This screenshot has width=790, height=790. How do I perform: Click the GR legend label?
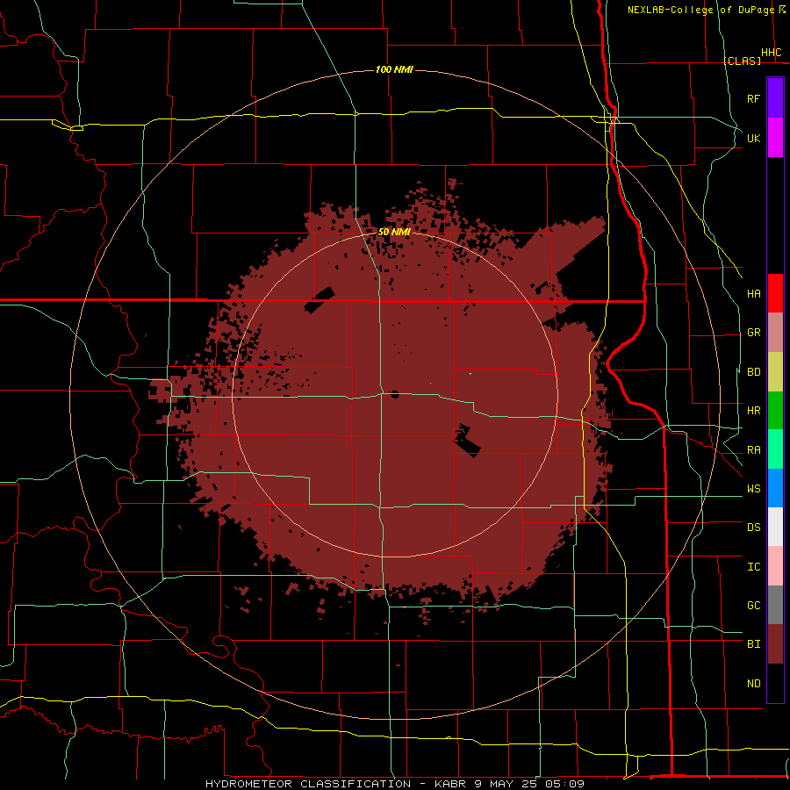point(753,333)
